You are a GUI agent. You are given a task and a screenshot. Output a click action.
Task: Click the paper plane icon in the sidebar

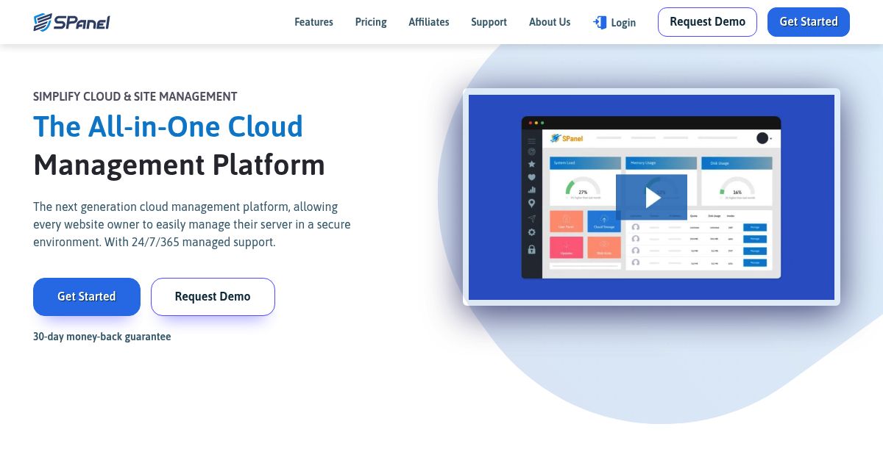coord(531,219)
